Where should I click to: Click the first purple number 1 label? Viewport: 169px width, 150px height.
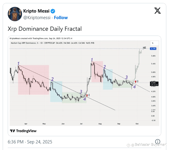18,64
